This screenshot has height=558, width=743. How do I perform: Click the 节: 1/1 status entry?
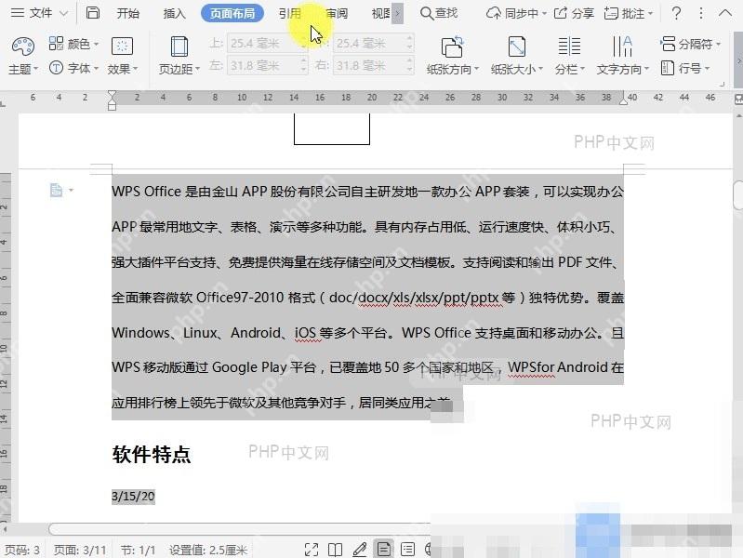point(138,550)
